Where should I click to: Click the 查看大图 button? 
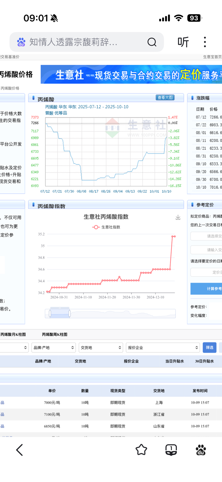pos(165,98)
